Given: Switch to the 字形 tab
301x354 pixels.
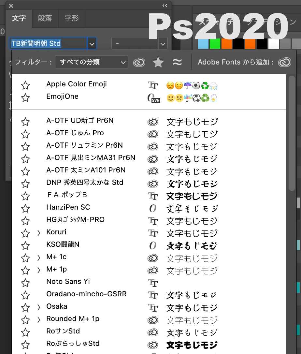Looking at the screenshot, I should pyautogui.click(x=72, y=18).
